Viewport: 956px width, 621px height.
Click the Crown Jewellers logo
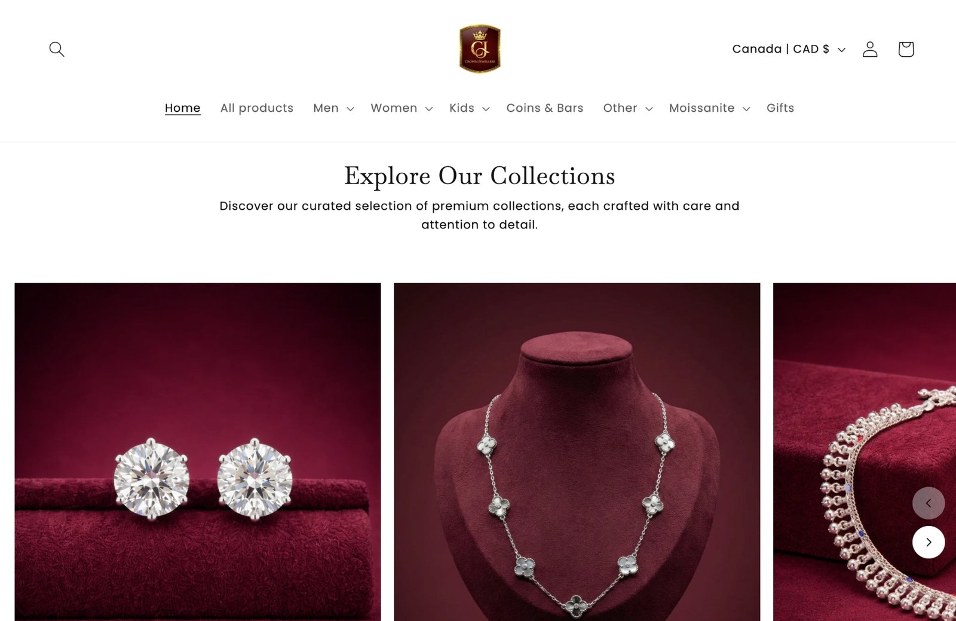(479, 49)
